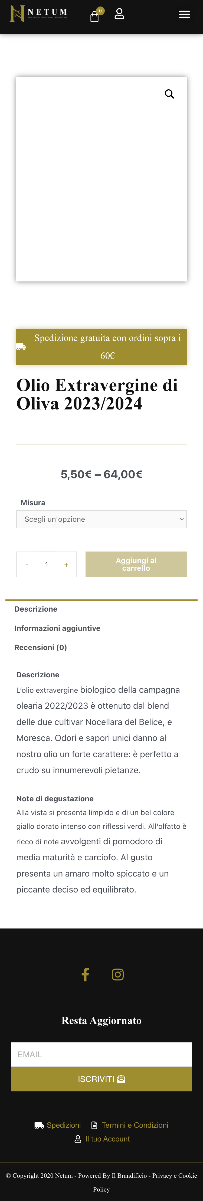Show the Recensioni (0) tab
The height and width of the screenshot is (1201, 203).
pyautogui.click(x=41, y=647)
